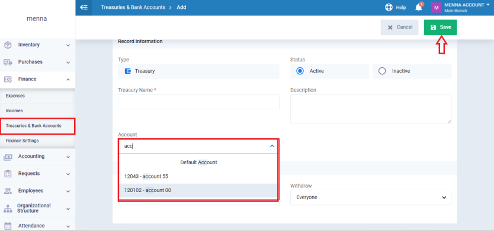
Task: Click the Accounting money icon
Action: coord(8,157)
